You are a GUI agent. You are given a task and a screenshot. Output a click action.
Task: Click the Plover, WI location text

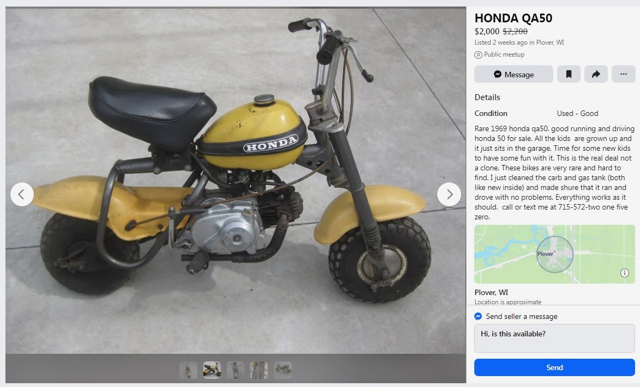tap(491, 292)
